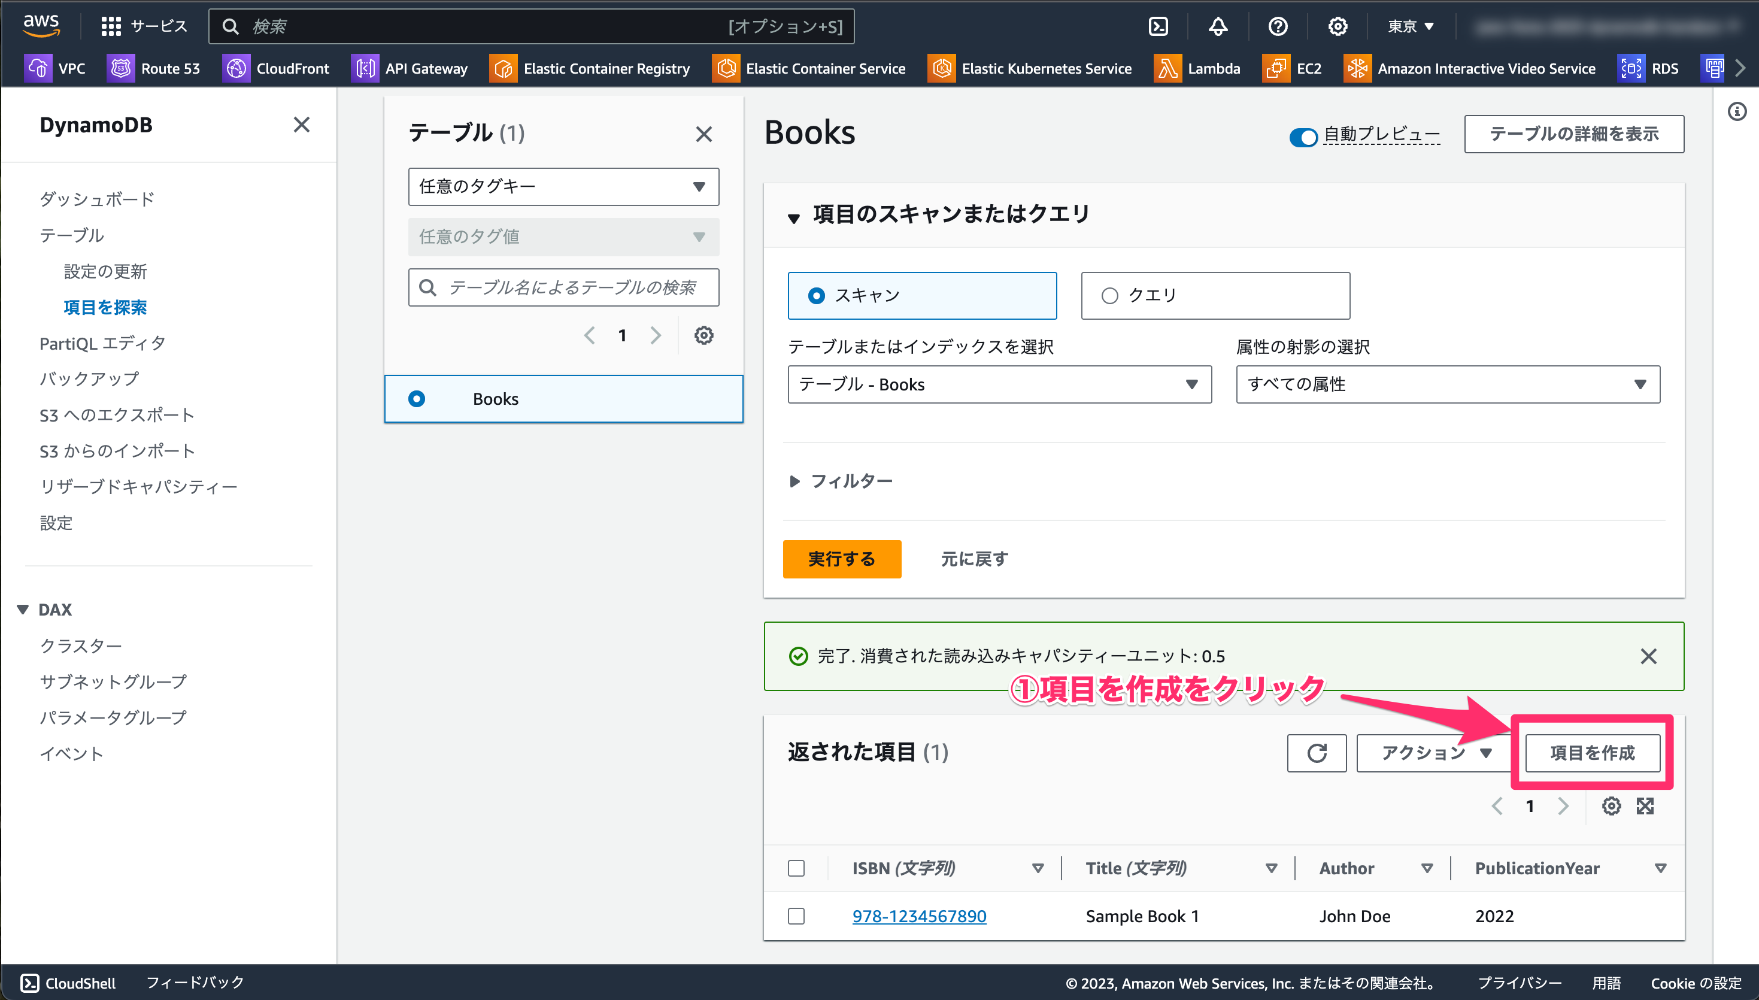
Task: Check the select-all checkbox in items header
Action: coord(796,868)
